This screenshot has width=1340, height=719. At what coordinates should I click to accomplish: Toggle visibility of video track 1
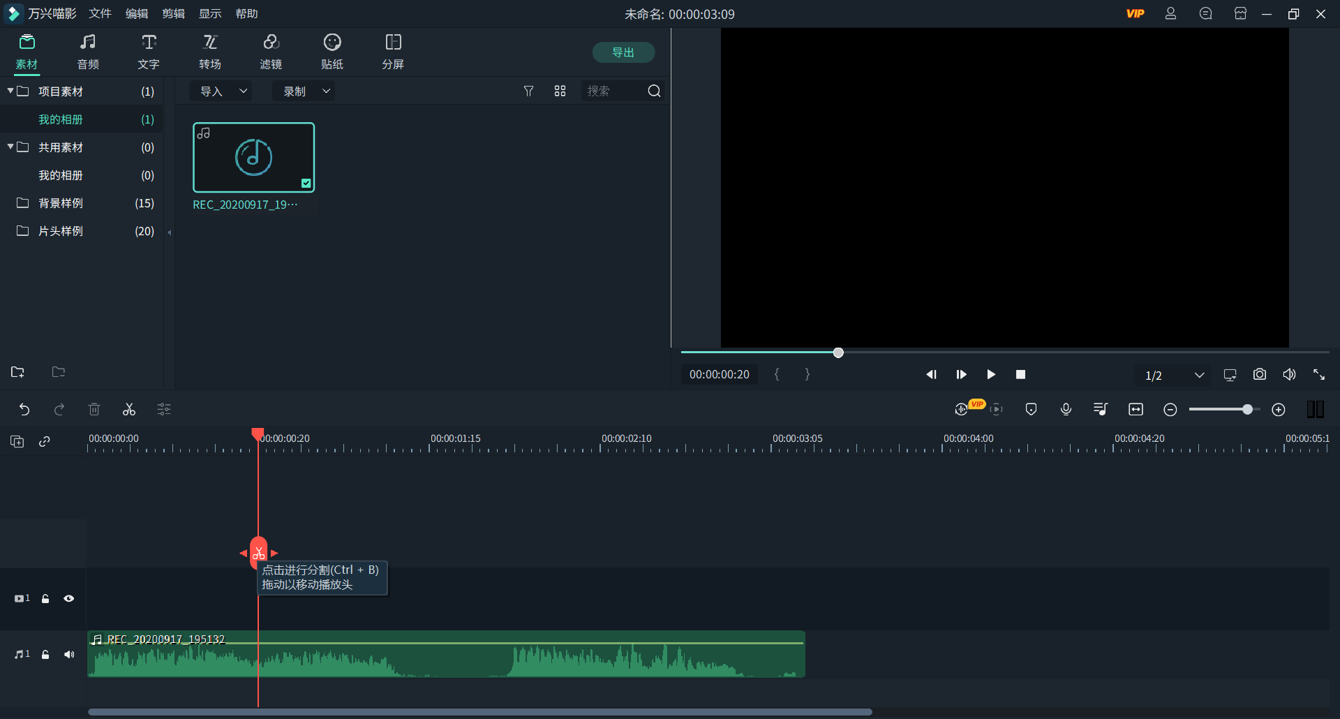[69, 599]
